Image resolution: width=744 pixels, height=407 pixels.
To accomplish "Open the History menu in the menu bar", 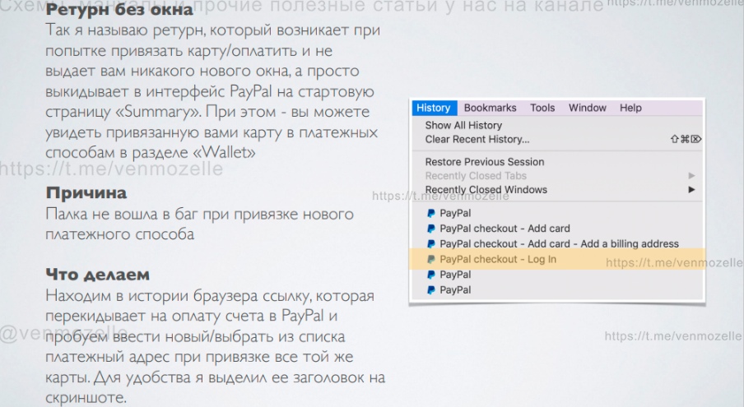I will point(433,108).
